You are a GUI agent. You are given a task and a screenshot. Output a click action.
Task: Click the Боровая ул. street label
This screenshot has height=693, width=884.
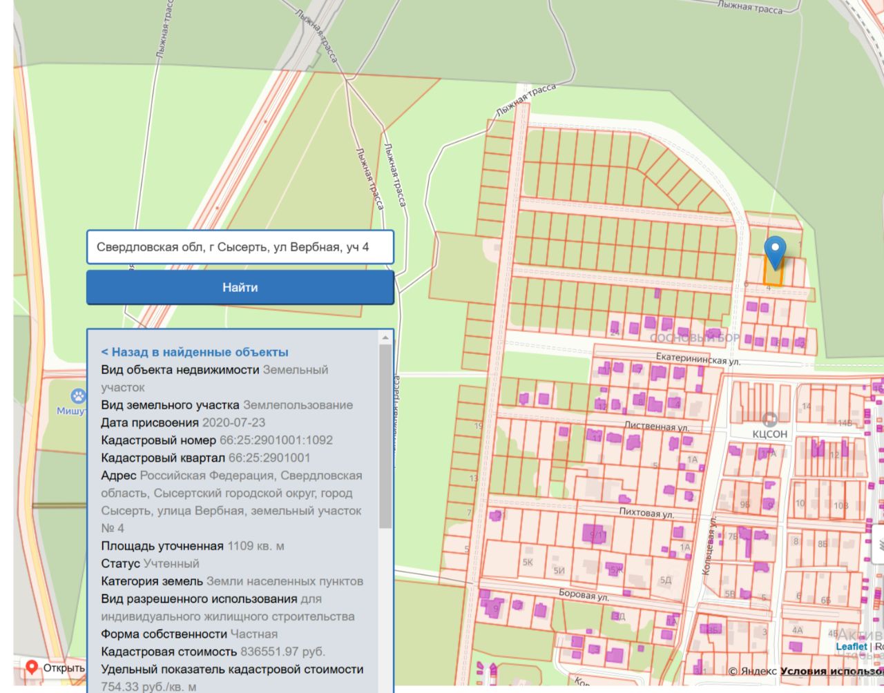pos(584,594)
